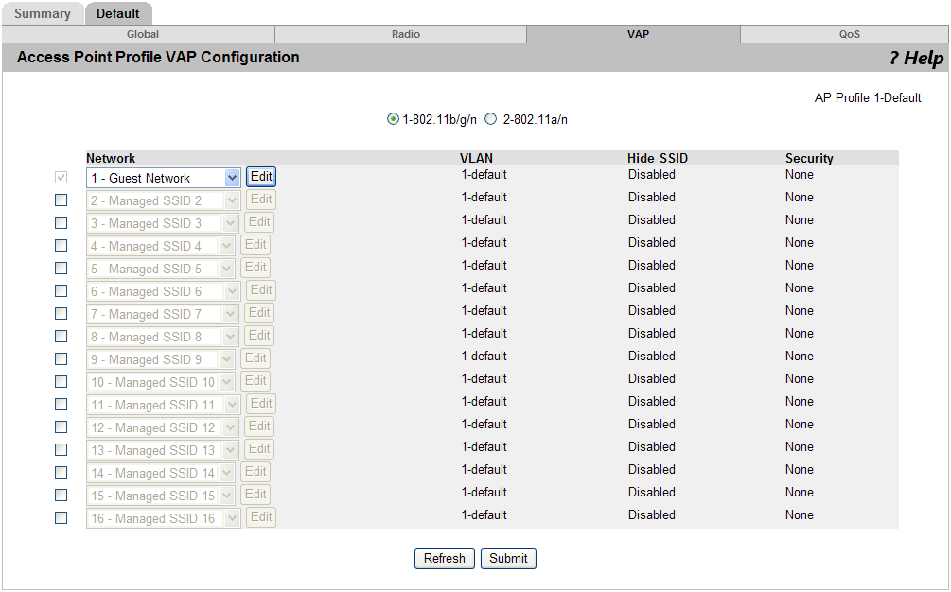The image size is (951, 592).
Task: Switch to the QoS tab
Action: [849, 33]
